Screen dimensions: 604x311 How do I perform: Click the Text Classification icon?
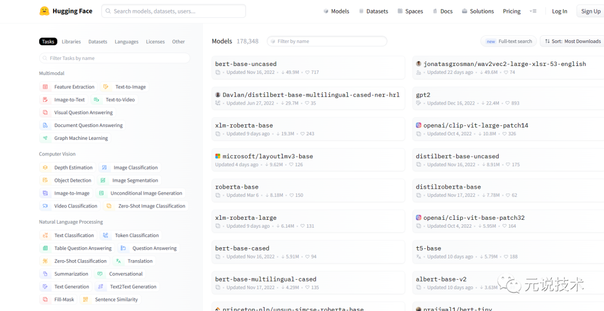45,235
